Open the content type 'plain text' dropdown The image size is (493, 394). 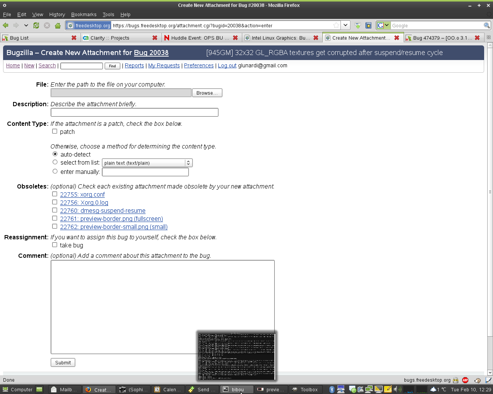[x=147, y=163]
